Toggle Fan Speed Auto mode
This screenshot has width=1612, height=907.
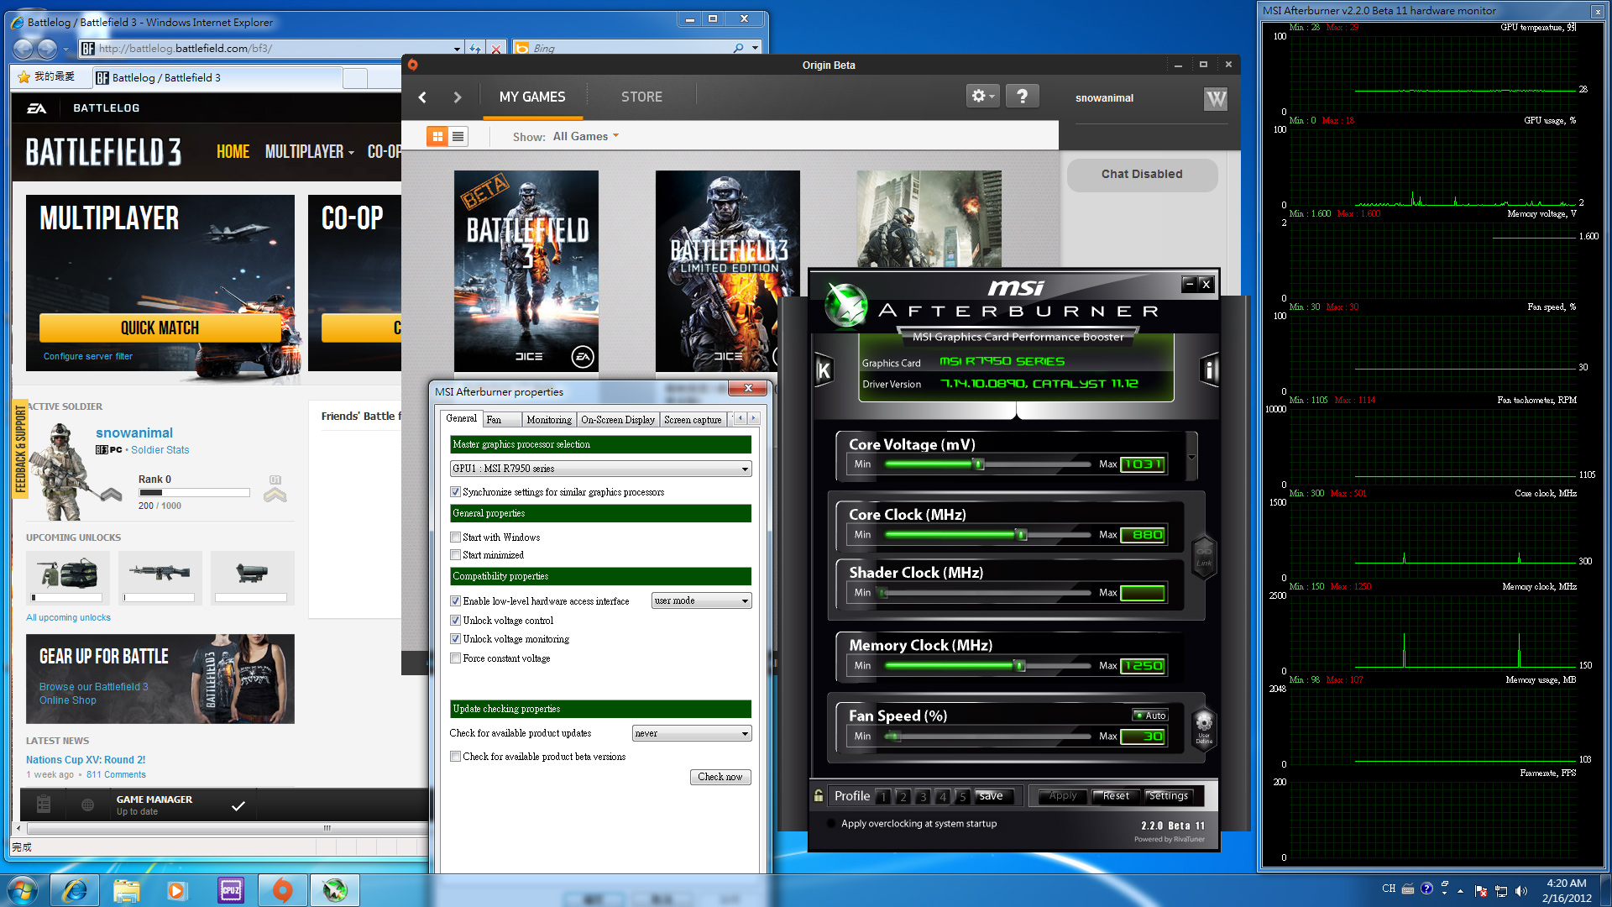point(1150,716)
